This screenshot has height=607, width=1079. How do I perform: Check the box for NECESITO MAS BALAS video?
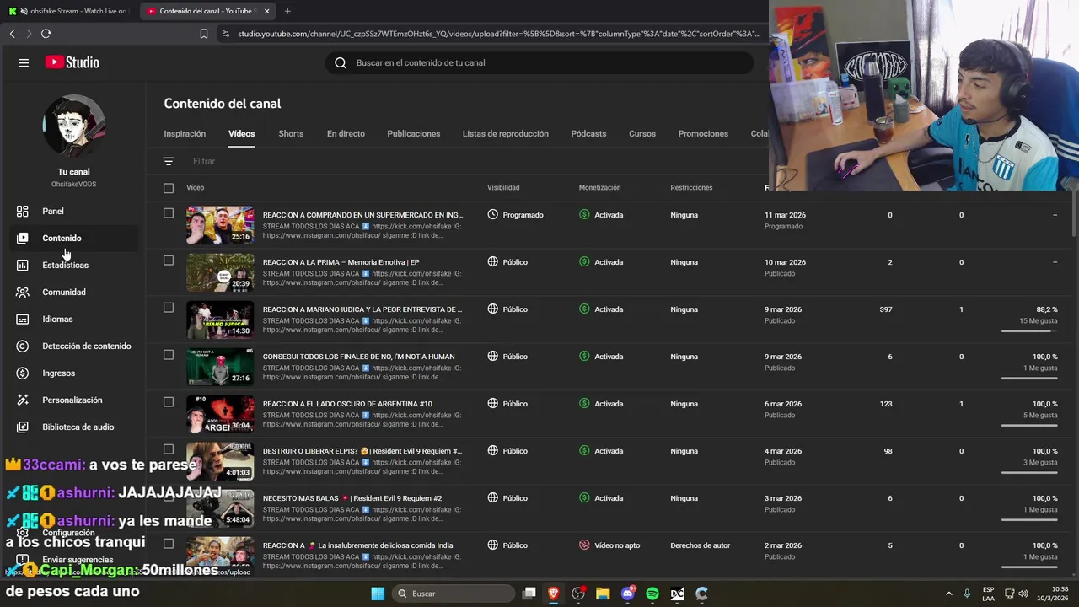pyautogui.click(x=169, y=497)
